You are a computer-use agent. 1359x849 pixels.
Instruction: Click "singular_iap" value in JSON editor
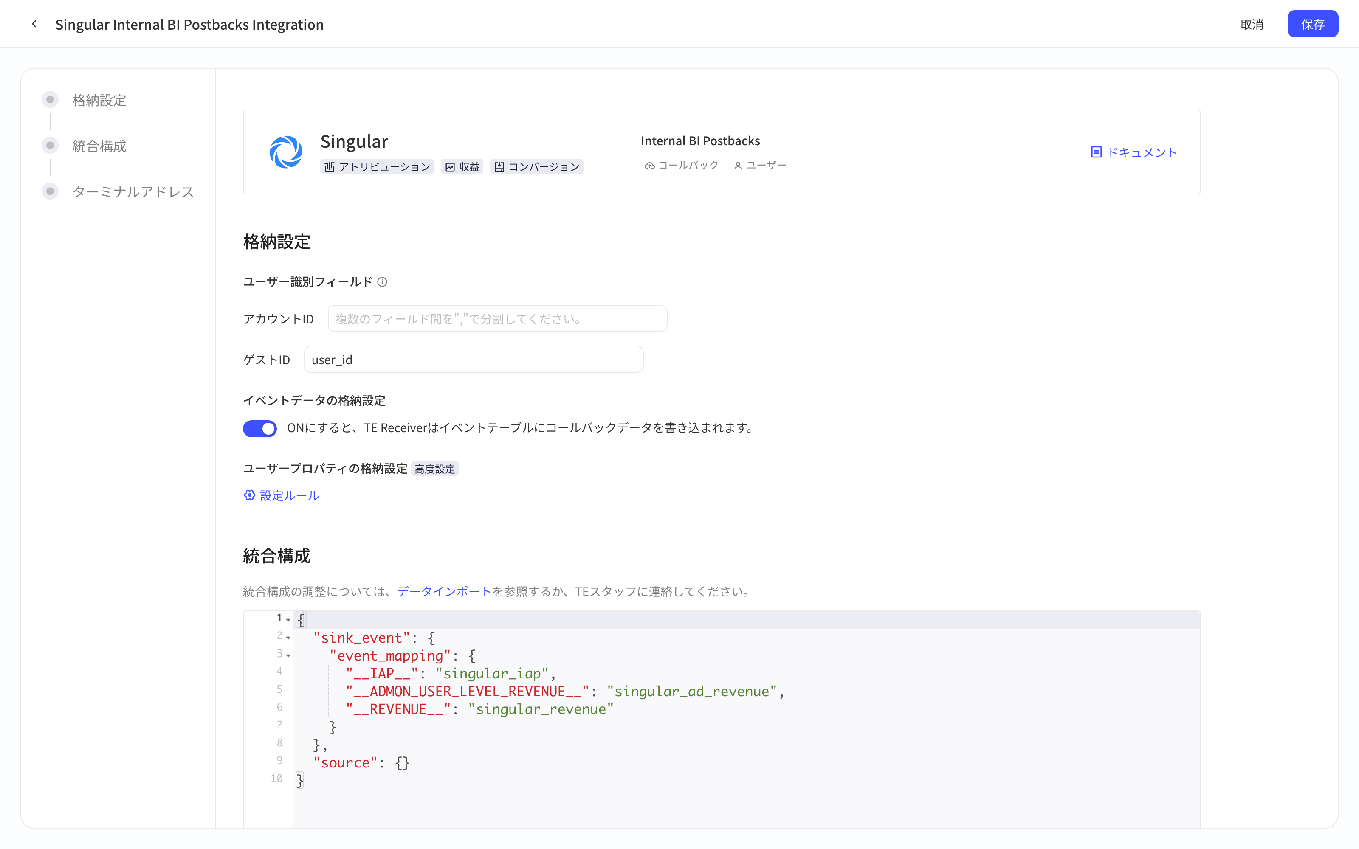point(491,674)
